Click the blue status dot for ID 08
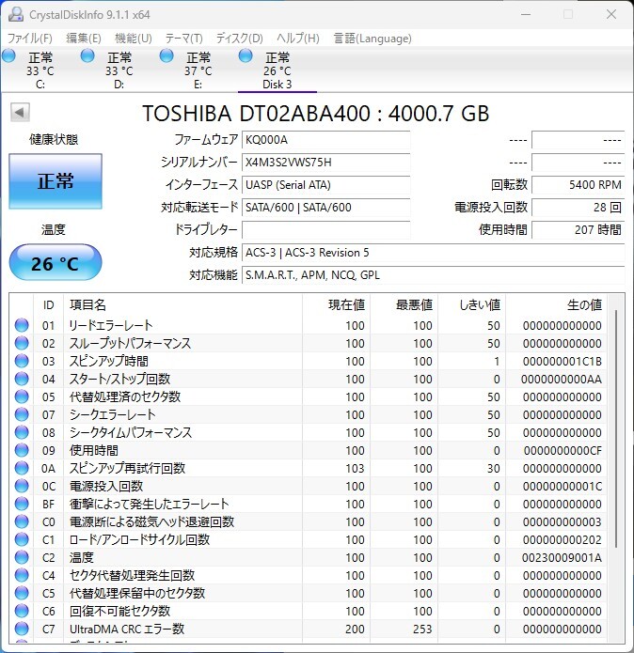This screenshot has width=634, height=653. 22,433
